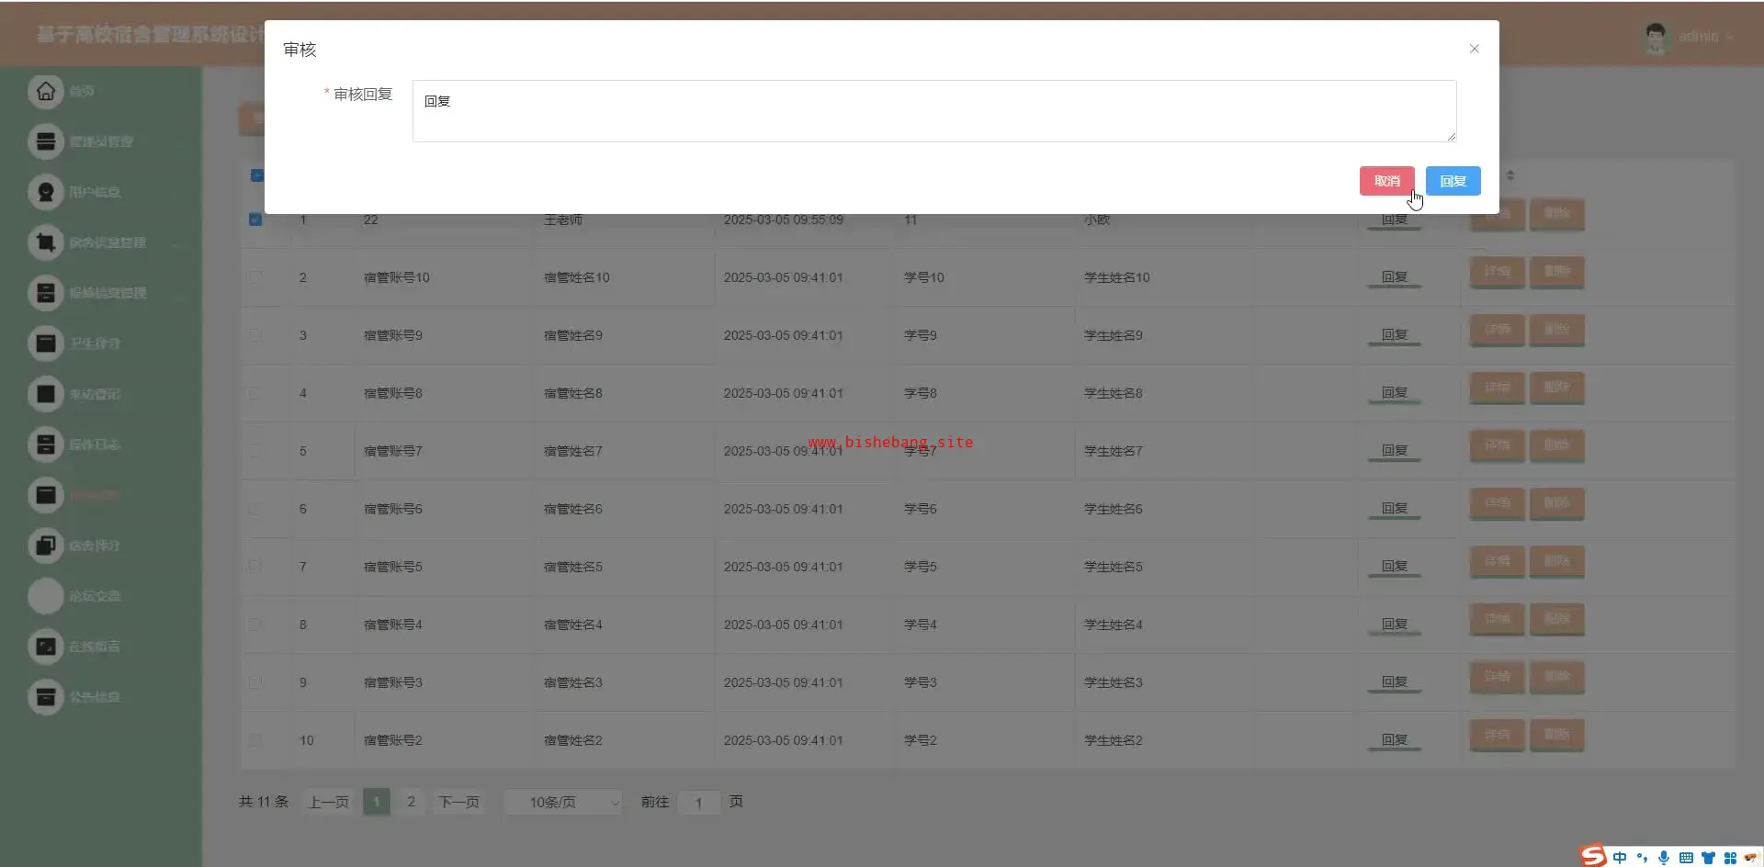Go to page 2 of the table
The image size is (1764, 867).
[411, 802]
